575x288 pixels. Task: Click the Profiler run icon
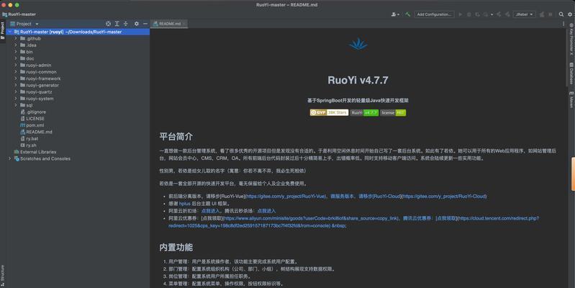(x=486, y=14)
